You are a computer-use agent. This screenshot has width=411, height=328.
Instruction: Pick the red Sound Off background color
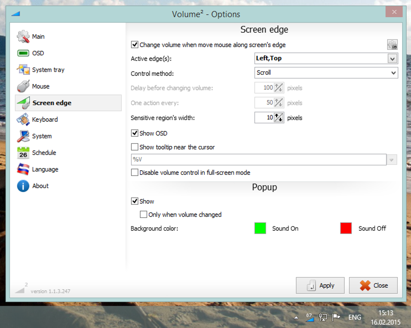point(346,228)
